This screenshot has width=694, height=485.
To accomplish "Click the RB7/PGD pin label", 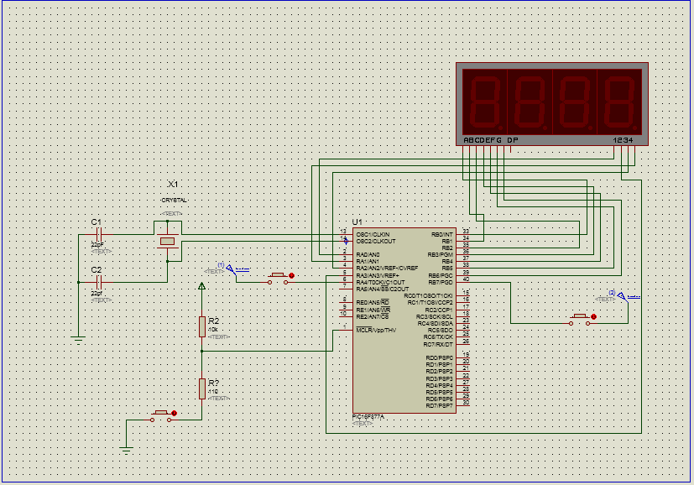I will click(441, 282).
